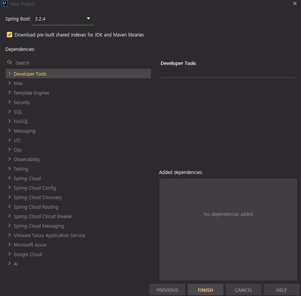Screen dimensions: 301x296
Task: Expand the Spring Cloud Circuit Breaker chevron
Action: (x=10, y=216)
